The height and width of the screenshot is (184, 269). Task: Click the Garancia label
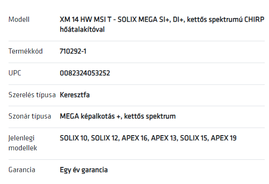tap(22, 170)
